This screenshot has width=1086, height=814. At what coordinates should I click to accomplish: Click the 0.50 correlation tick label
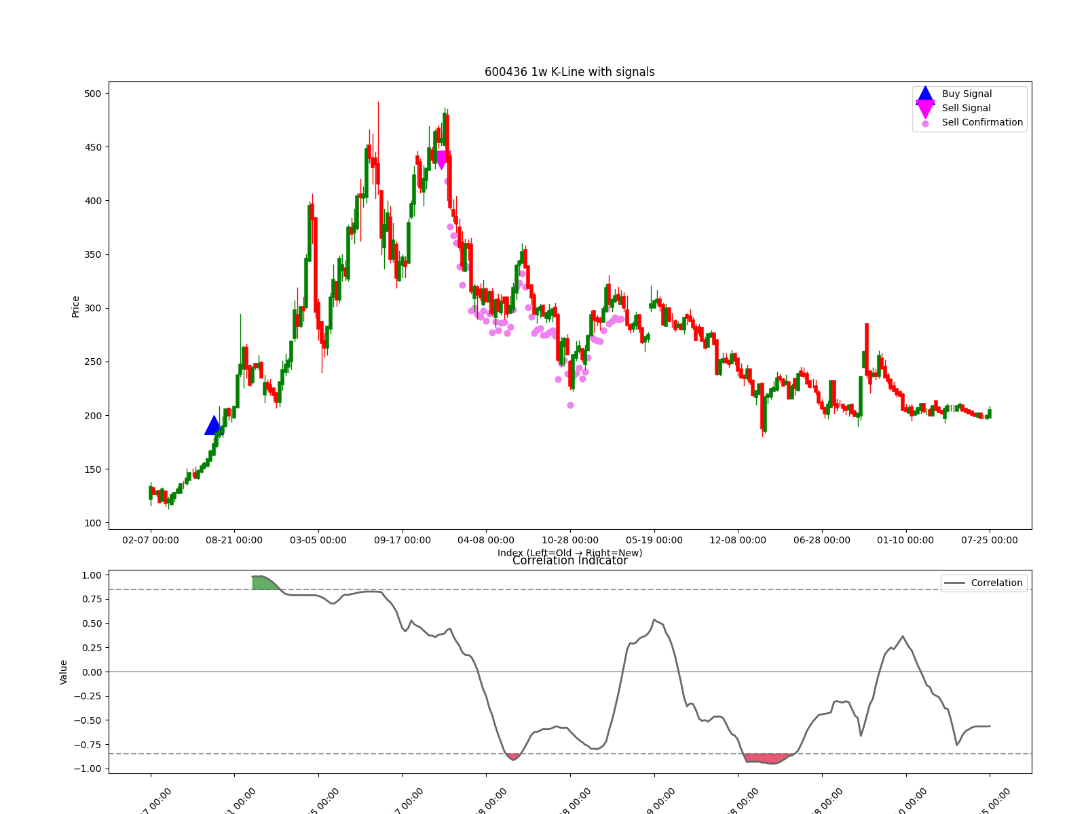[91, 623]
